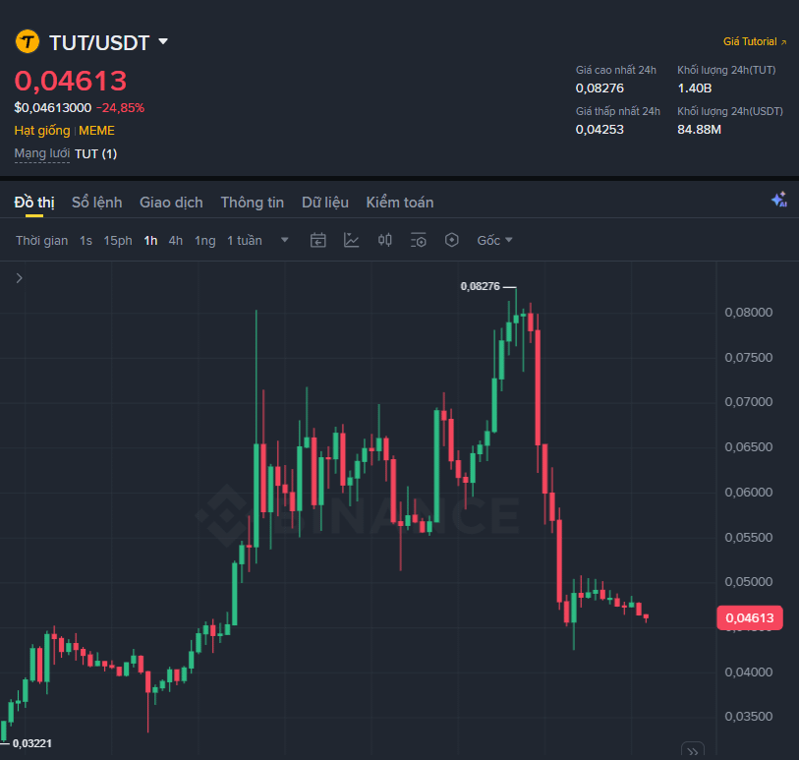799x760 pixels.
Task: Select the 1s time interval
Action: pyautogui.click(x=86, y=241)
